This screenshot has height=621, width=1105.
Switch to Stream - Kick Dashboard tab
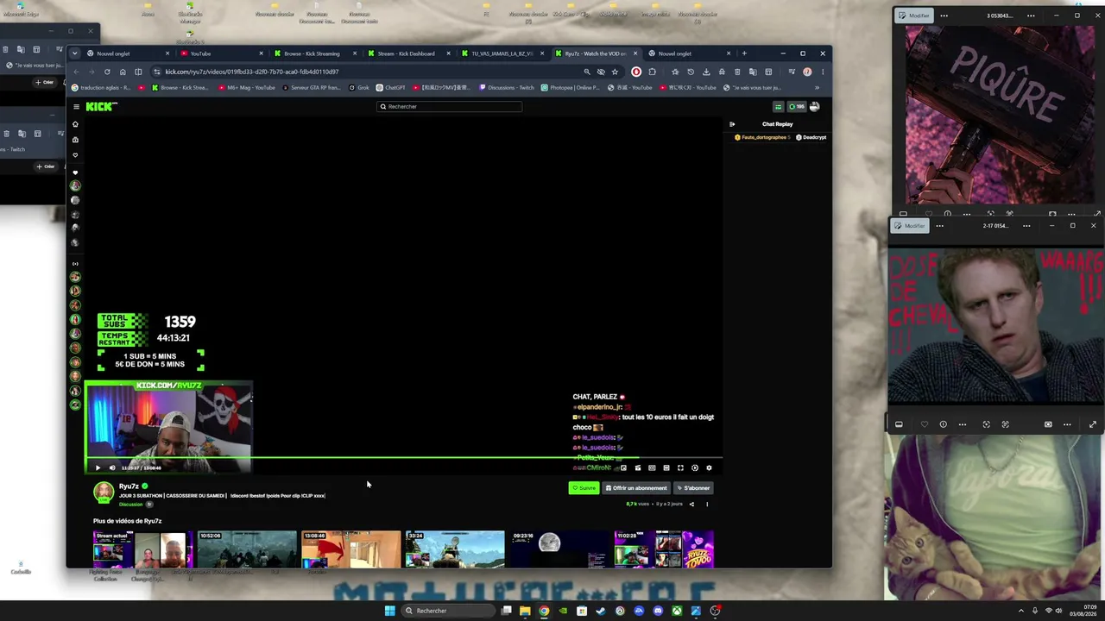pos(407,53)
